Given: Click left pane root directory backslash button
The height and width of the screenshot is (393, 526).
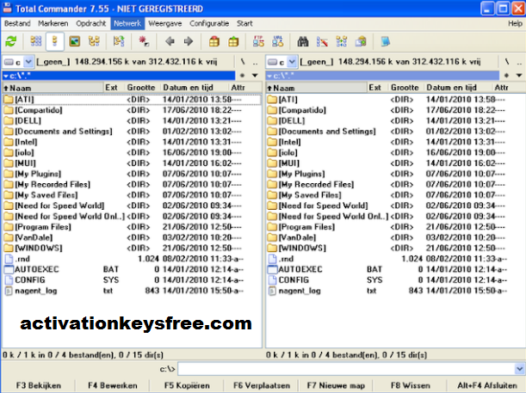Looking at the screenshot, I should point(243,62).
